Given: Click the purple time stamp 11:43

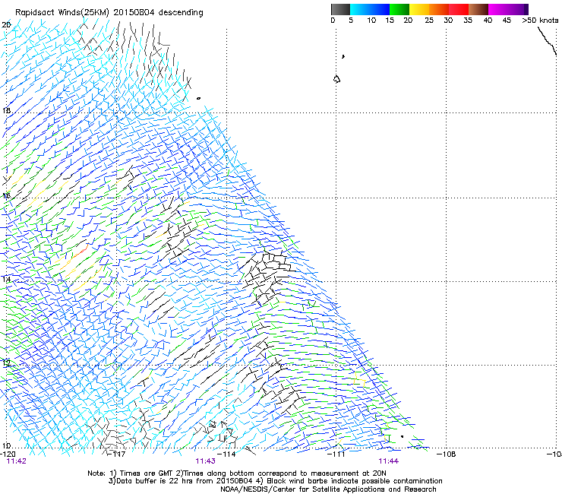Looking at the screenshot, I should click(205, 461).
